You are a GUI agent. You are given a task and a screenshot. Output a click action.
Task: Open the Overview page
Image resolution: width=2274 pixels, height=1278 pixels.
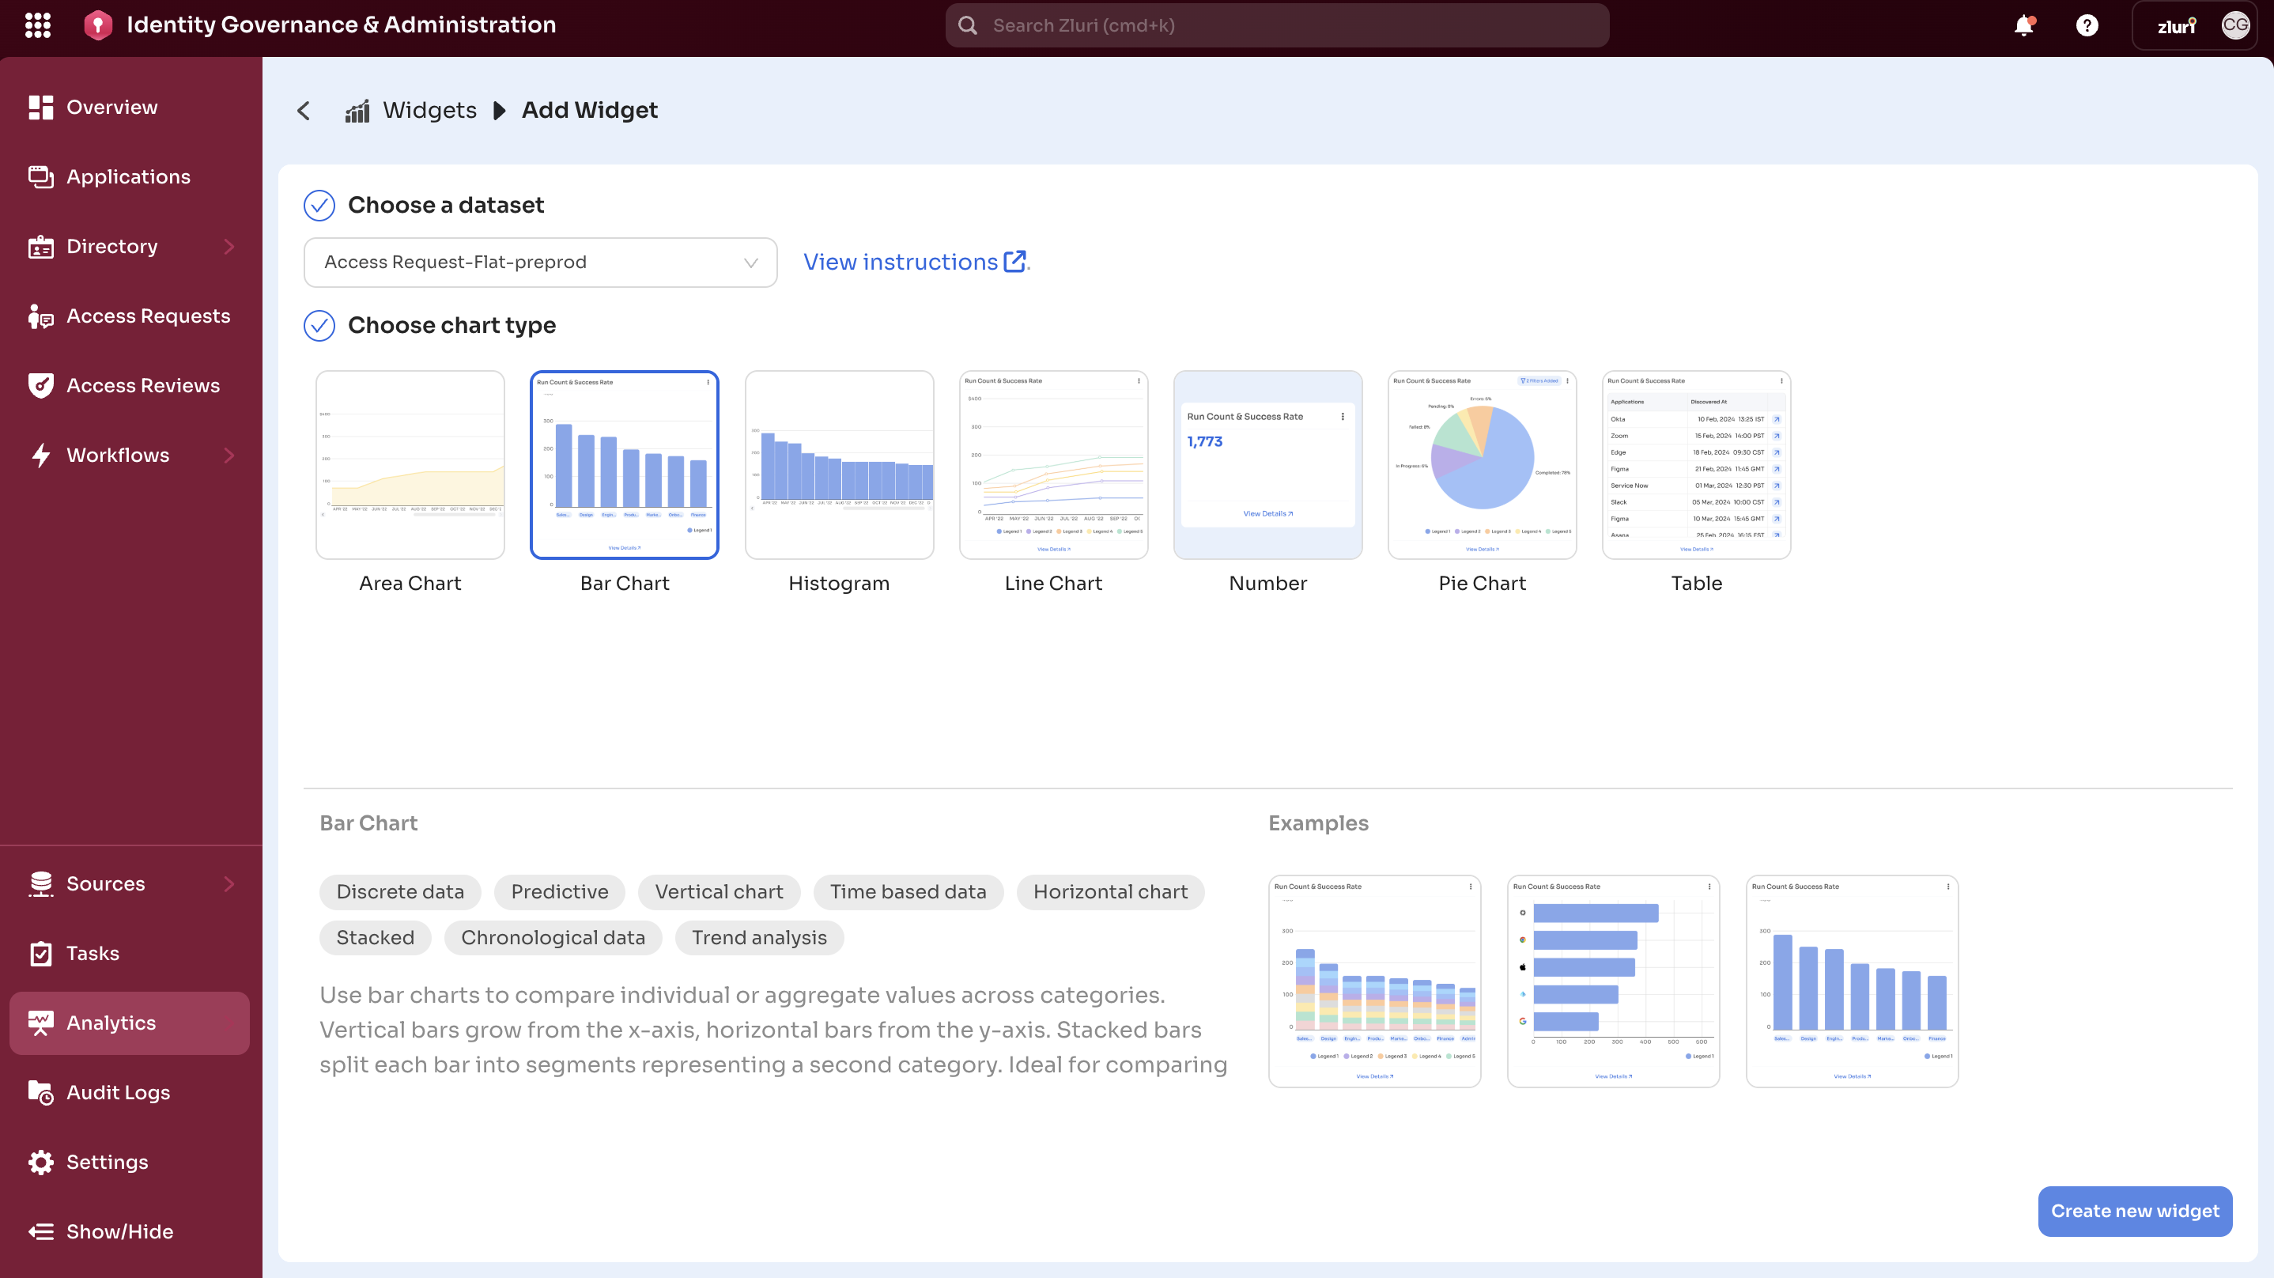[x=112, y=107]
